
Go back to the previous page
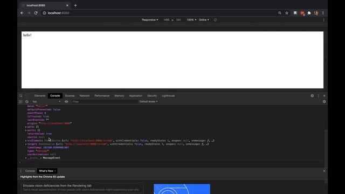point(22,13)
